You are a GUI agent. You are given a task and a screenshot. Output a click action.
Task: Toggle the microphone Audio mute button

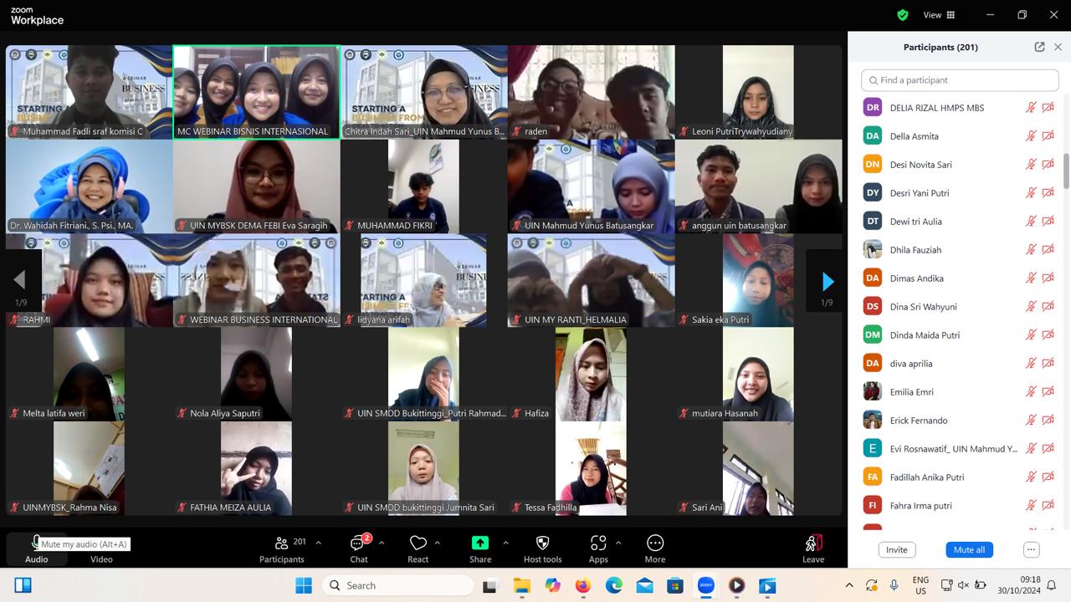(x=36, y=544)
